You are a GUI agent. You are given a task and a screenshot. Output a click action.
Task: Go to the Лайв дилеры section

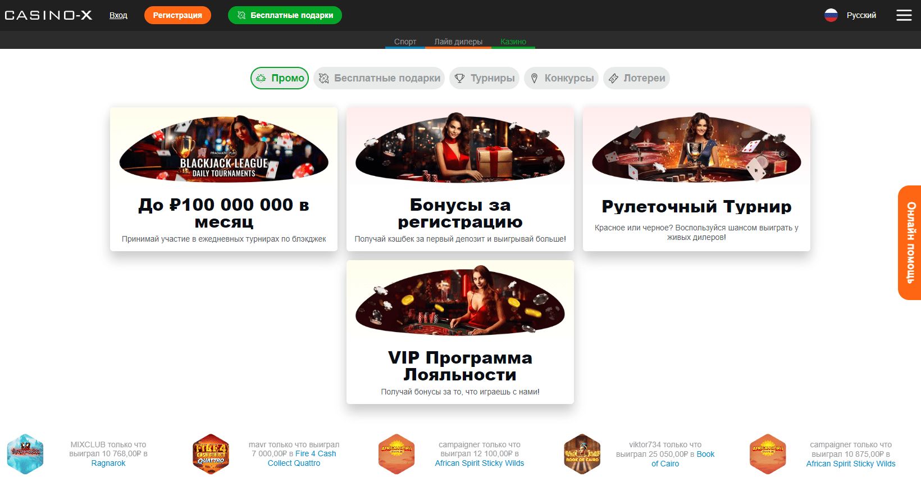point(458,42)
